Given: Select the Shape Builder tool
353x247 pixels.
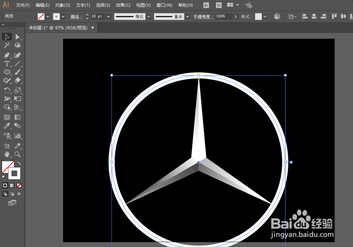Looking at the screenshot, I should pos(7,107).
